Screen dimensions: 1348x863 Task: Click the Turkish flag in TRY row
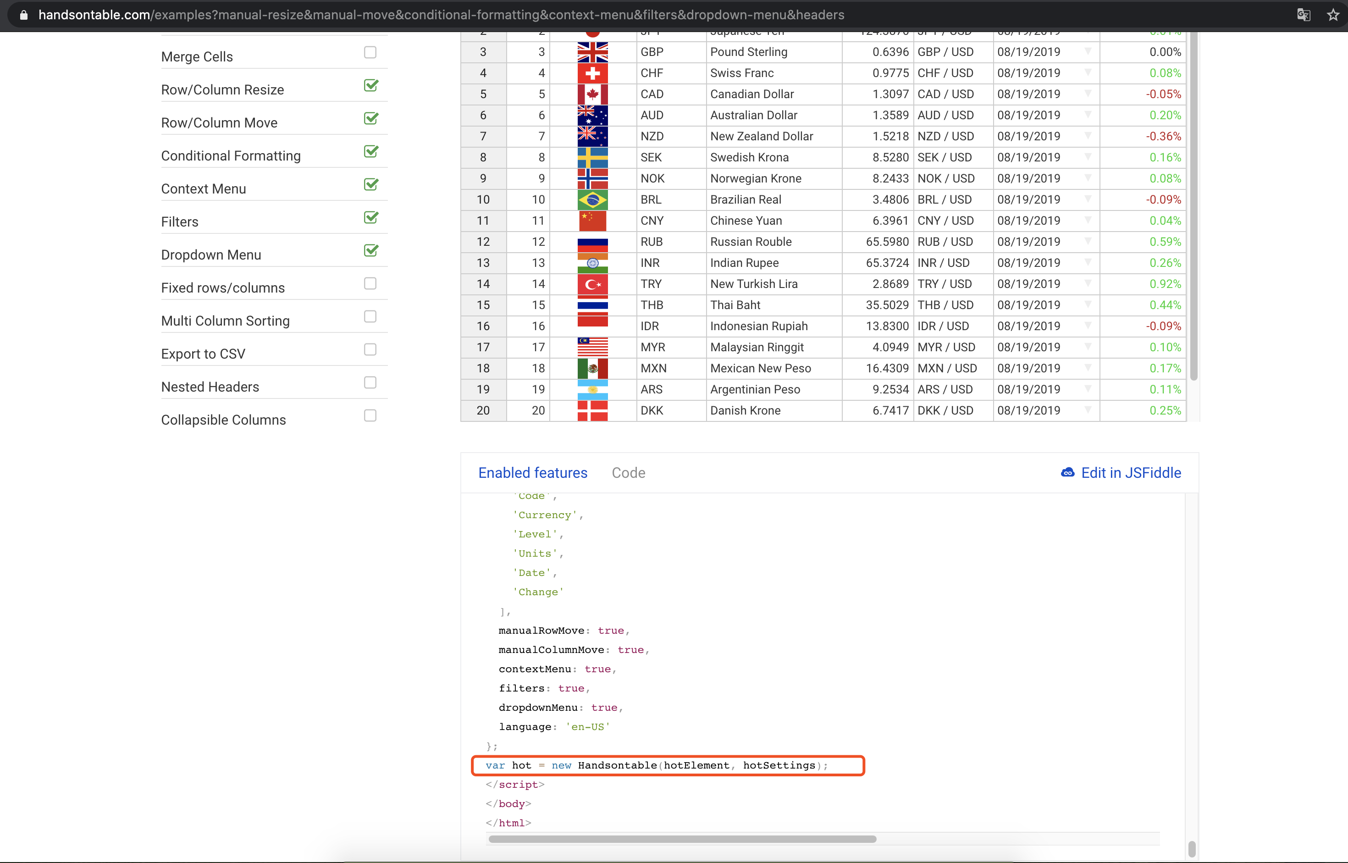(592, 284)
